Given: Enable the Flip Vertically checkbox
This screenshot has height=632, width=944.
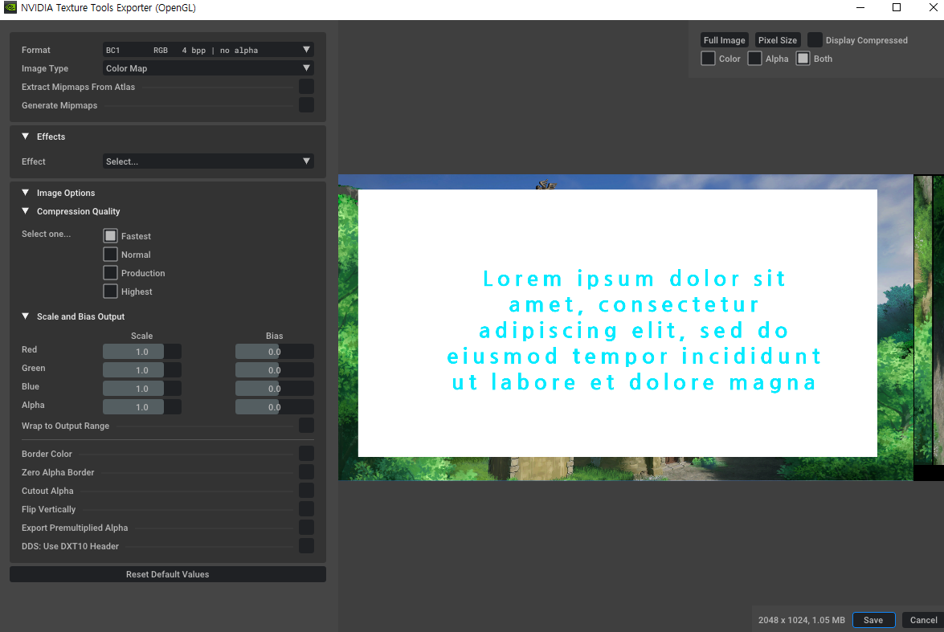Looking at the screenshot, I should click(306, 509).
